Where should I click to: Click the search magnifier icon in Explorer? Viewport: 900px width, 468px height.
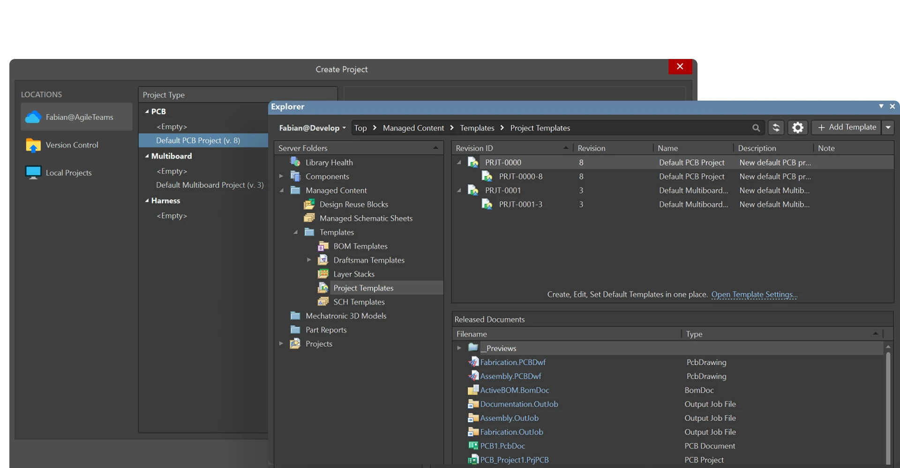[756, 128]
